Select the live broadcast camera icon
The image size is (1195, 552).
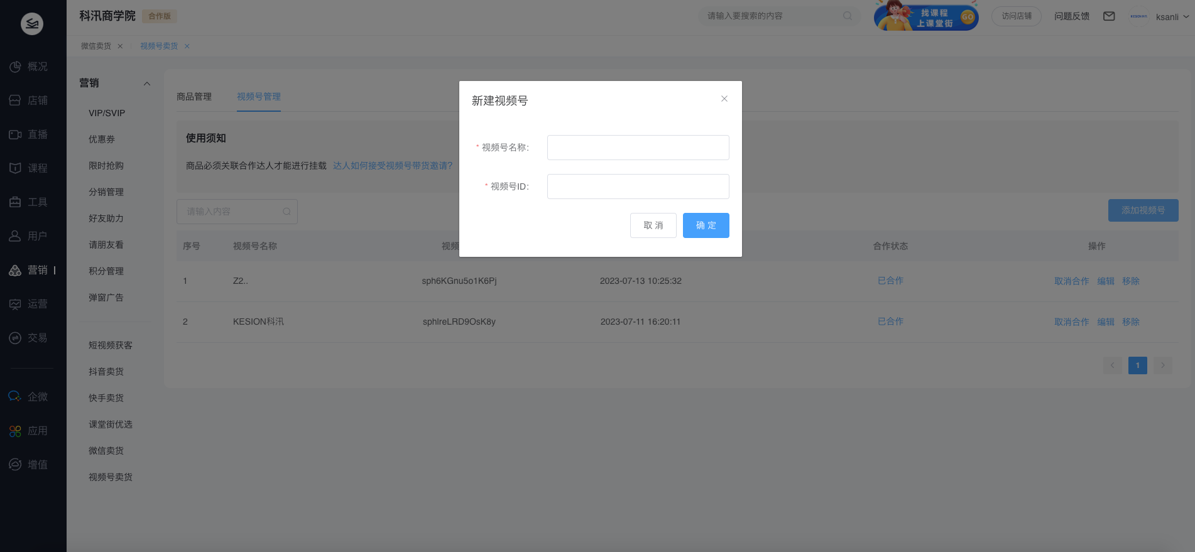15,134
